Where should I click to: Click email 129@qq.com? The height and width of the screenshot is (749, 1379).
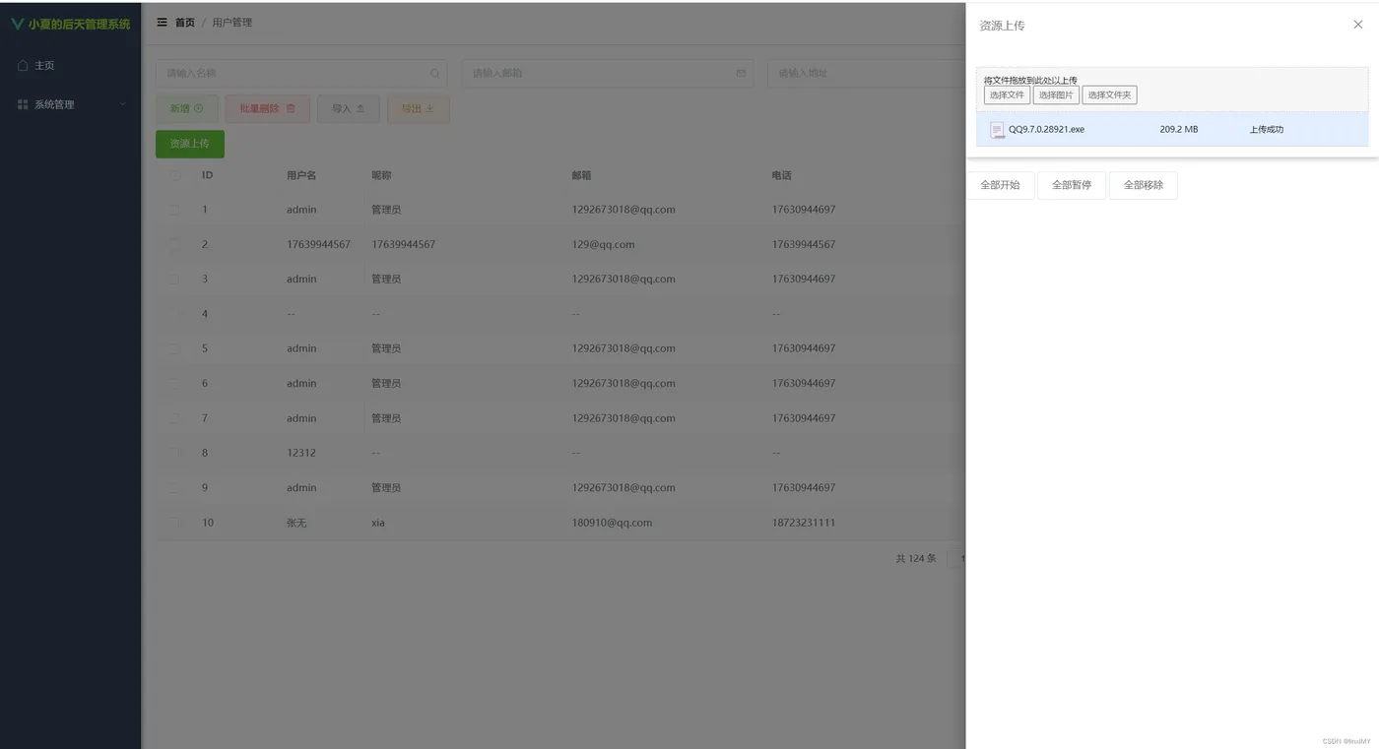click(604, 244)
